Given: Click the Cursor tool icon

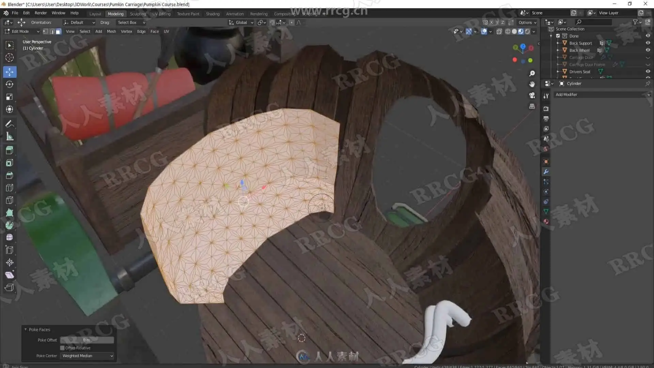Looking at the screenshot, I should point(10,58).
